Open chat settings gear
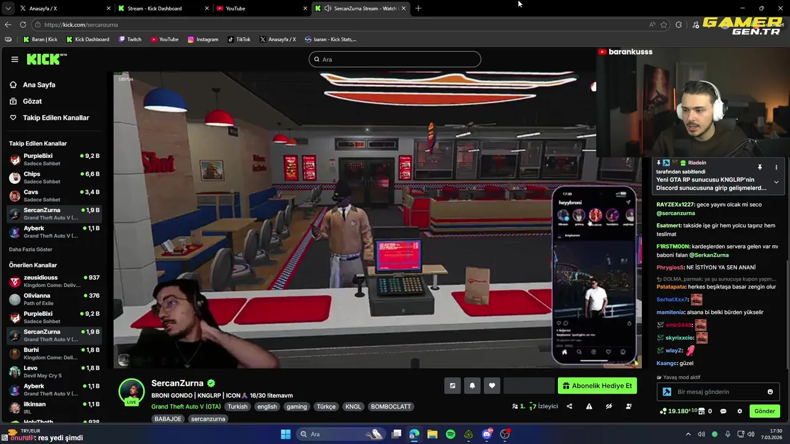Image resolution: width=790 pixels, height=444 pixels. point(739,411)
